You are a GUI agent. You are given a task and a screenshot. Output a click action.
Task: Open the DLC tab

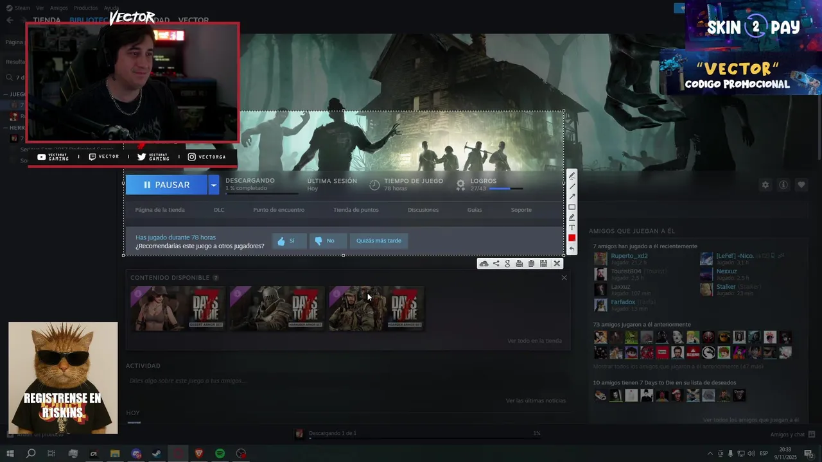[x=219, y=210]
